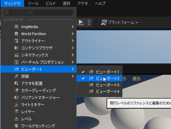Expand the World Partition submenu arrow
171x129 pixels.
[73, 34]
